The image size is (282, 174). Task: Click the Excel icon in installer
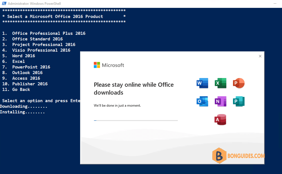click(220, 83)
